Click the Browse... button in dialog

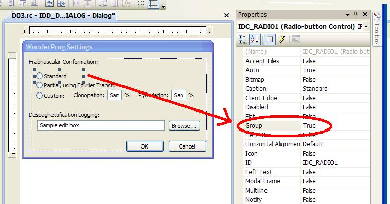[184, 126]
